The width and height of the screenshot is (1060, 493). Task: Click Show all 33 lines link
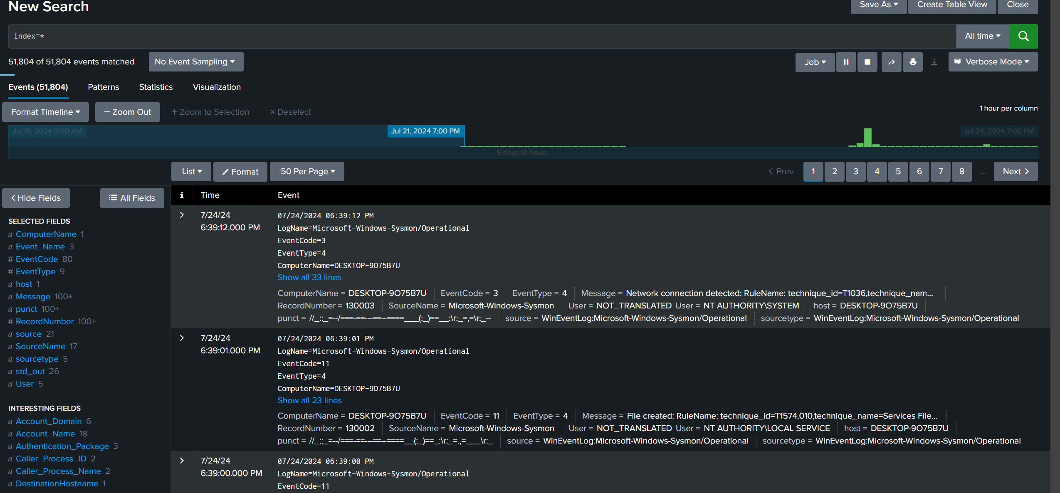pyautogui.click(x=309, y=277)
